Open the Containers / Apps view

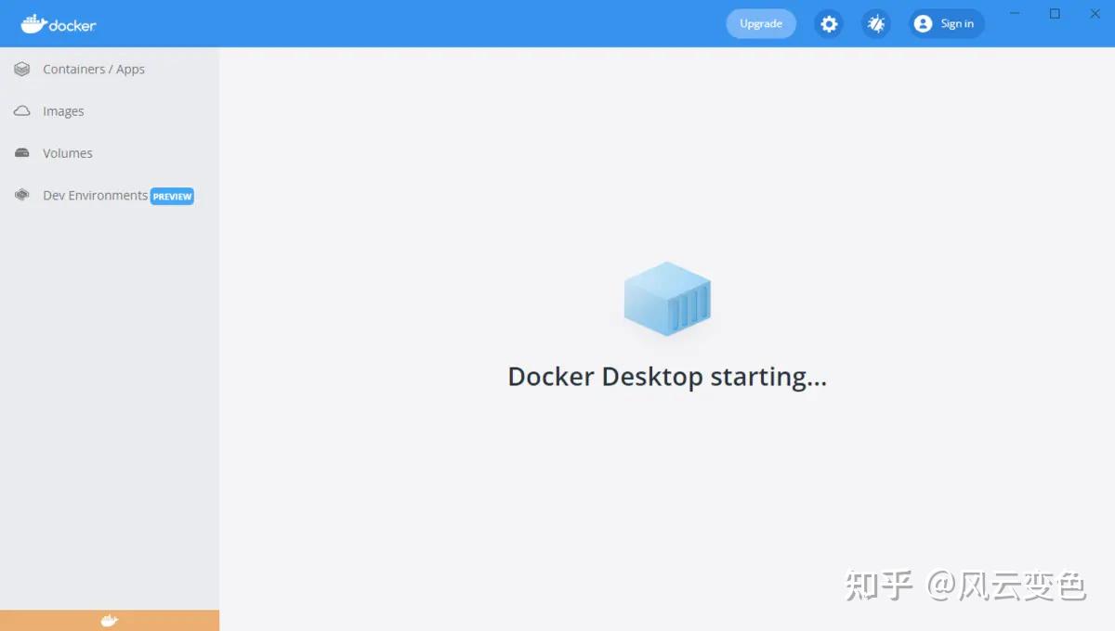pyautogui.click(x=93, y=69)
